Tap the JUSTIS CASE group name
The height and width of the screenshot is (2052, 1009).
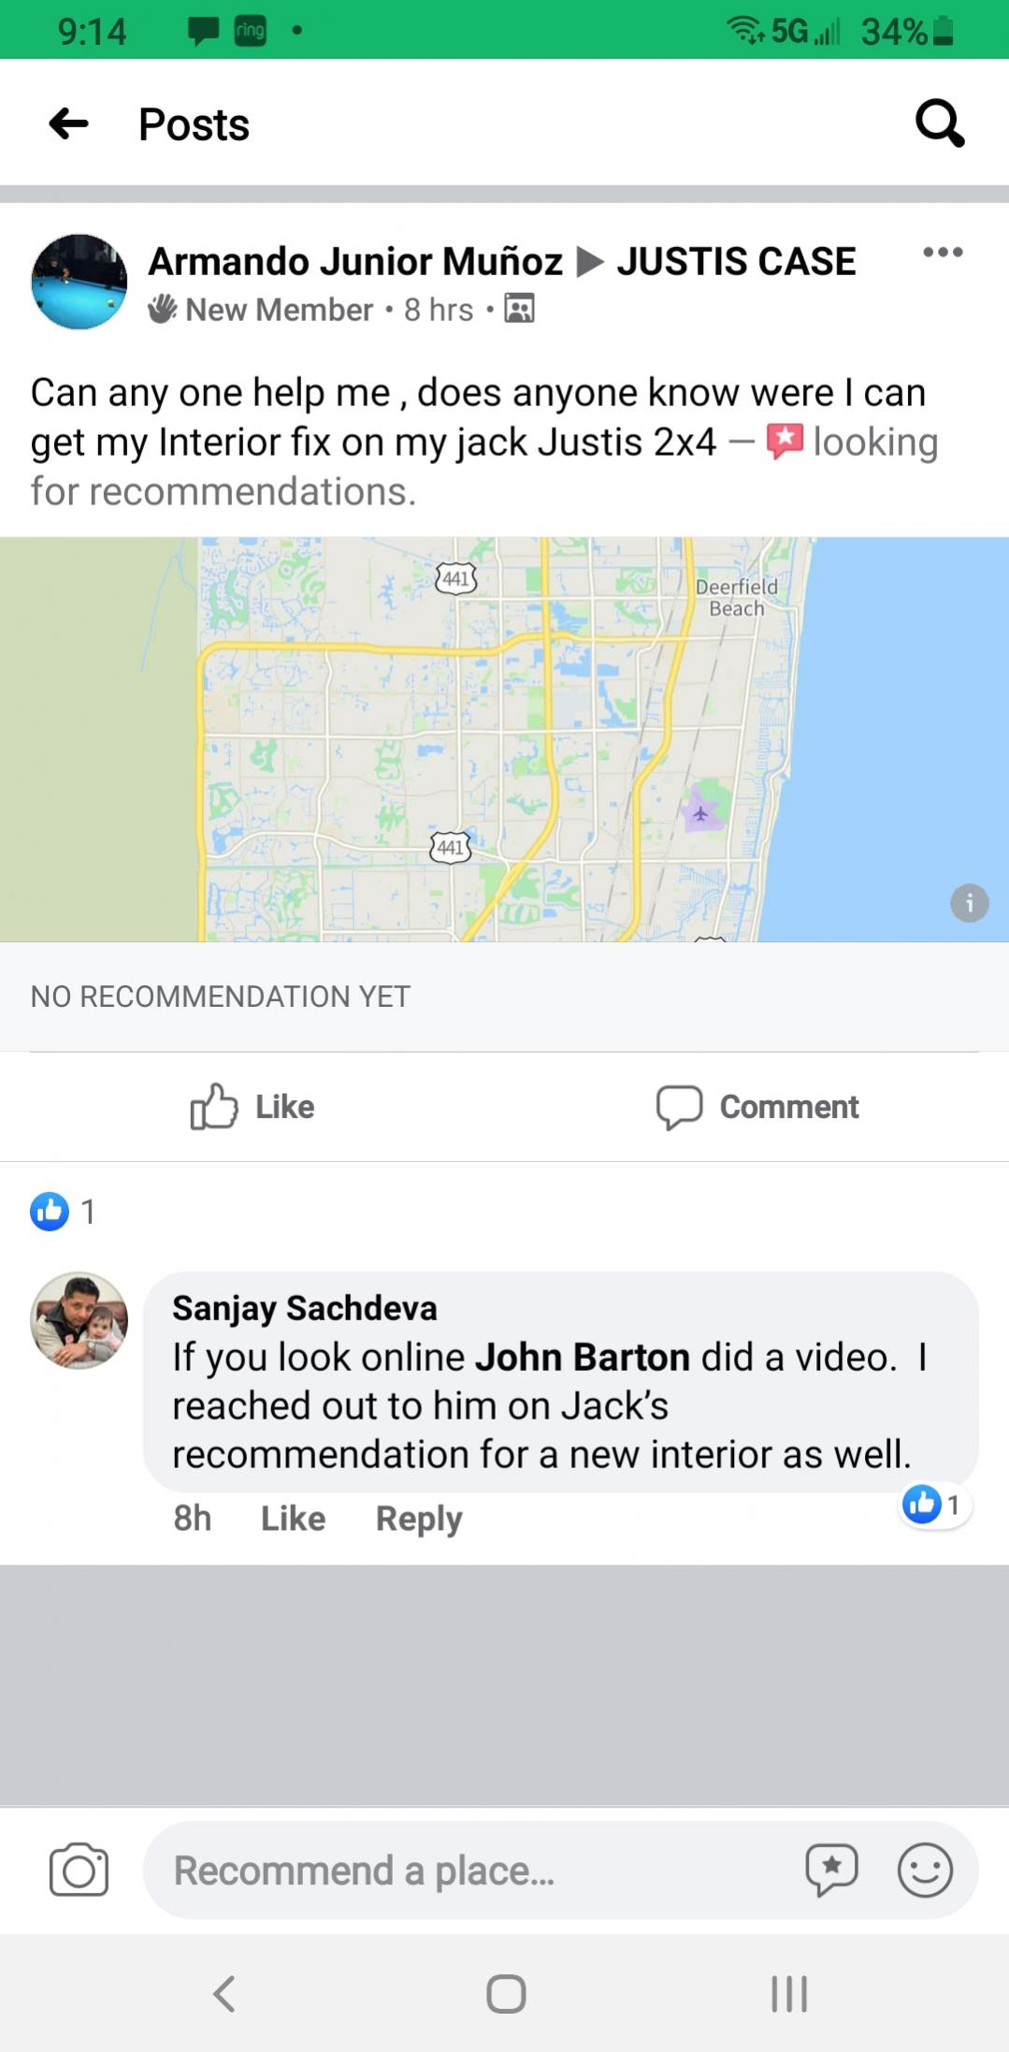coord(736,261)
